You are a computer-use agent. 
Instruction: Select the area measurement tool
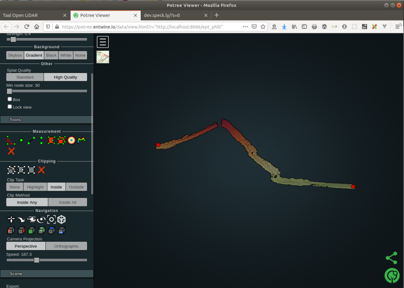pyautogui.click(x=51, y=140)
